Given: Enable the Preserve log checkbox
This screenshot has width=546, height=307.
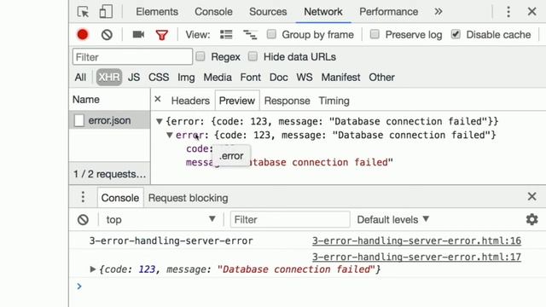Looking at the screenshot, I should tap(375, 34).
